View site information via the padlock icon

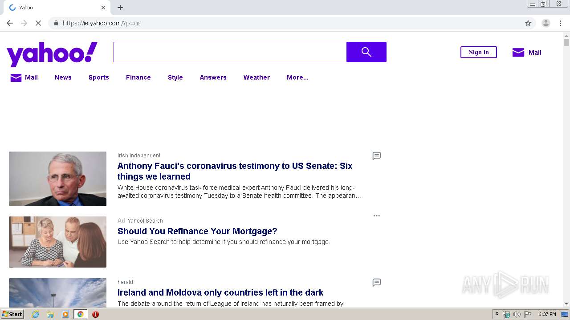coord(56,23)
